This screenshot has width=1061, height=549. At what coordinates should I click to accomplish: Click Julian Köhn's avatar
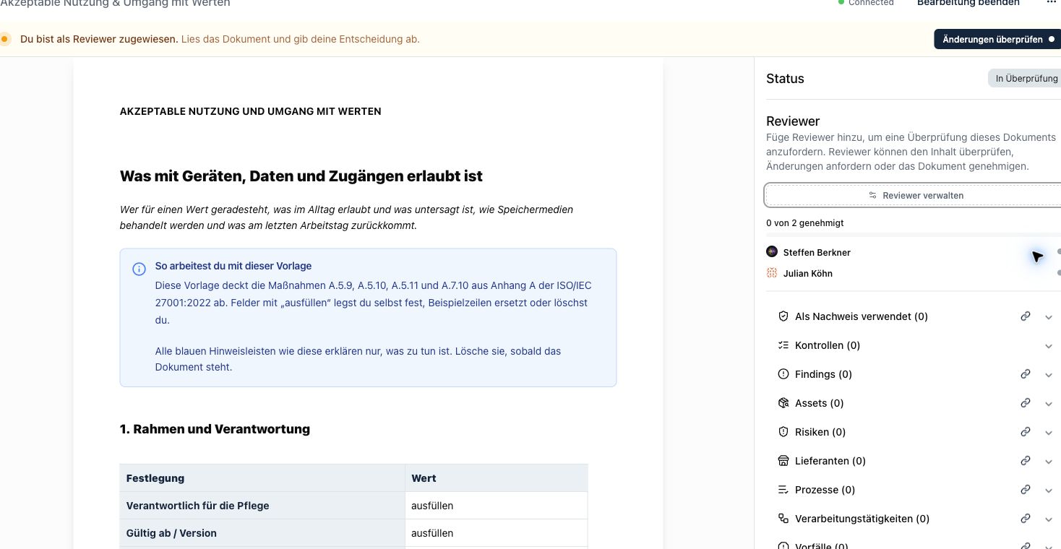coord(772,273)
